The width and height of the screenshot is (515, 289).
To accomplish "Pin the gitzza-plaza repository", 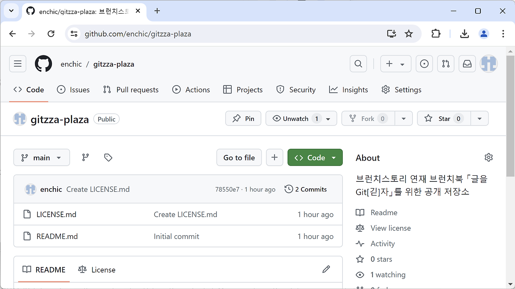I will tap(243, 119).
